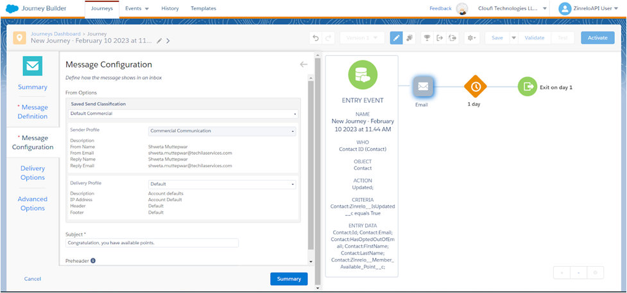Open the Templates tab

tap(203, 8)
